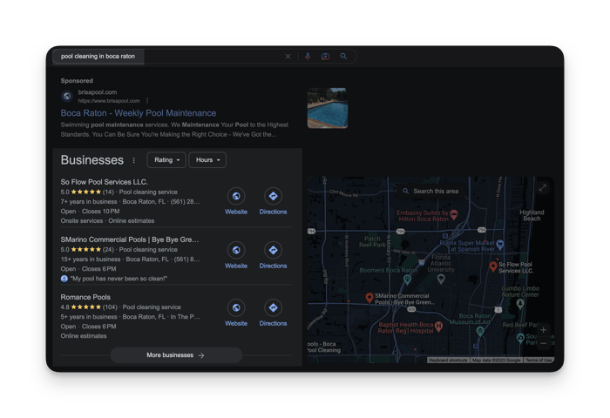This screenshot has width=610, height=418.
Task: Expand the Hours filter dropdown
Action: coord(207,160)
